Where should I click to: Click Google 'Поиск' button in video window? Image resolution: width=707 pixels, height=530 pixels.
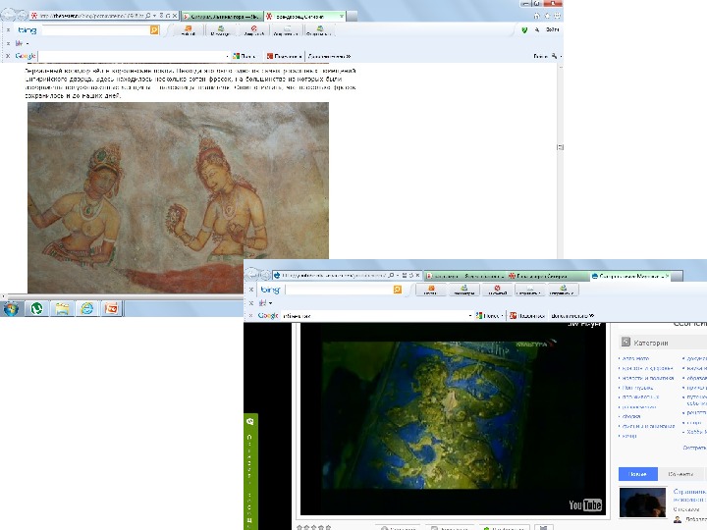487,316
